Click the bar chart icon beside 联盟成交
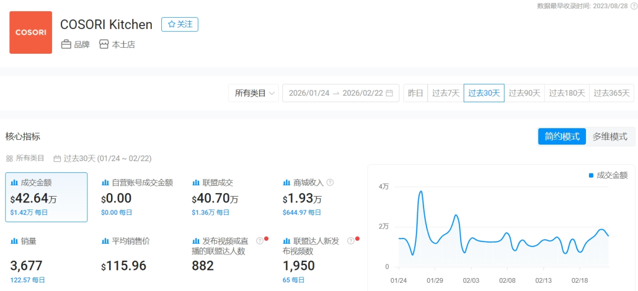The width and height of the screenshot is (638, 291). 196,183
